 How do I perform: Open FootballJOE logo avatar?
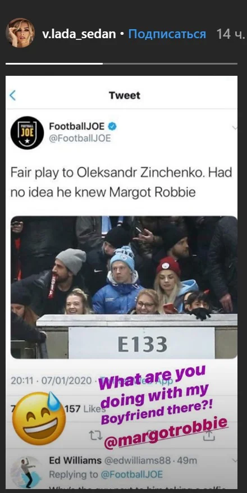coord(27,133)
